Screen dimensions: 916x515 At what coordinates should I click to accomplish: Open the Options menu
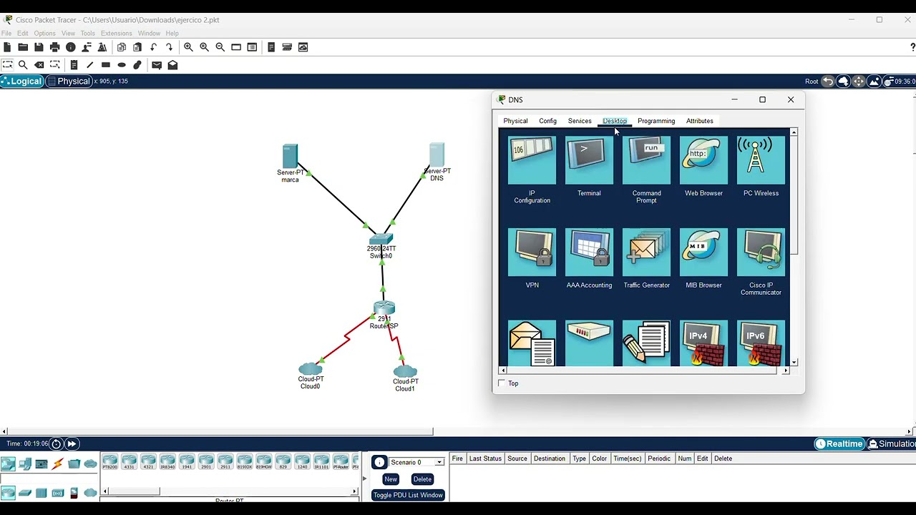click(44, 34)
